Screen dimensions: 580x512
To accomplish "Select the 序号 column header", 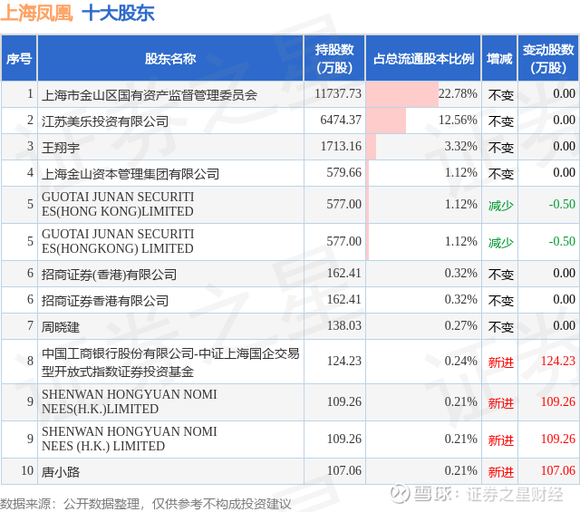I will tap(19, 59).
